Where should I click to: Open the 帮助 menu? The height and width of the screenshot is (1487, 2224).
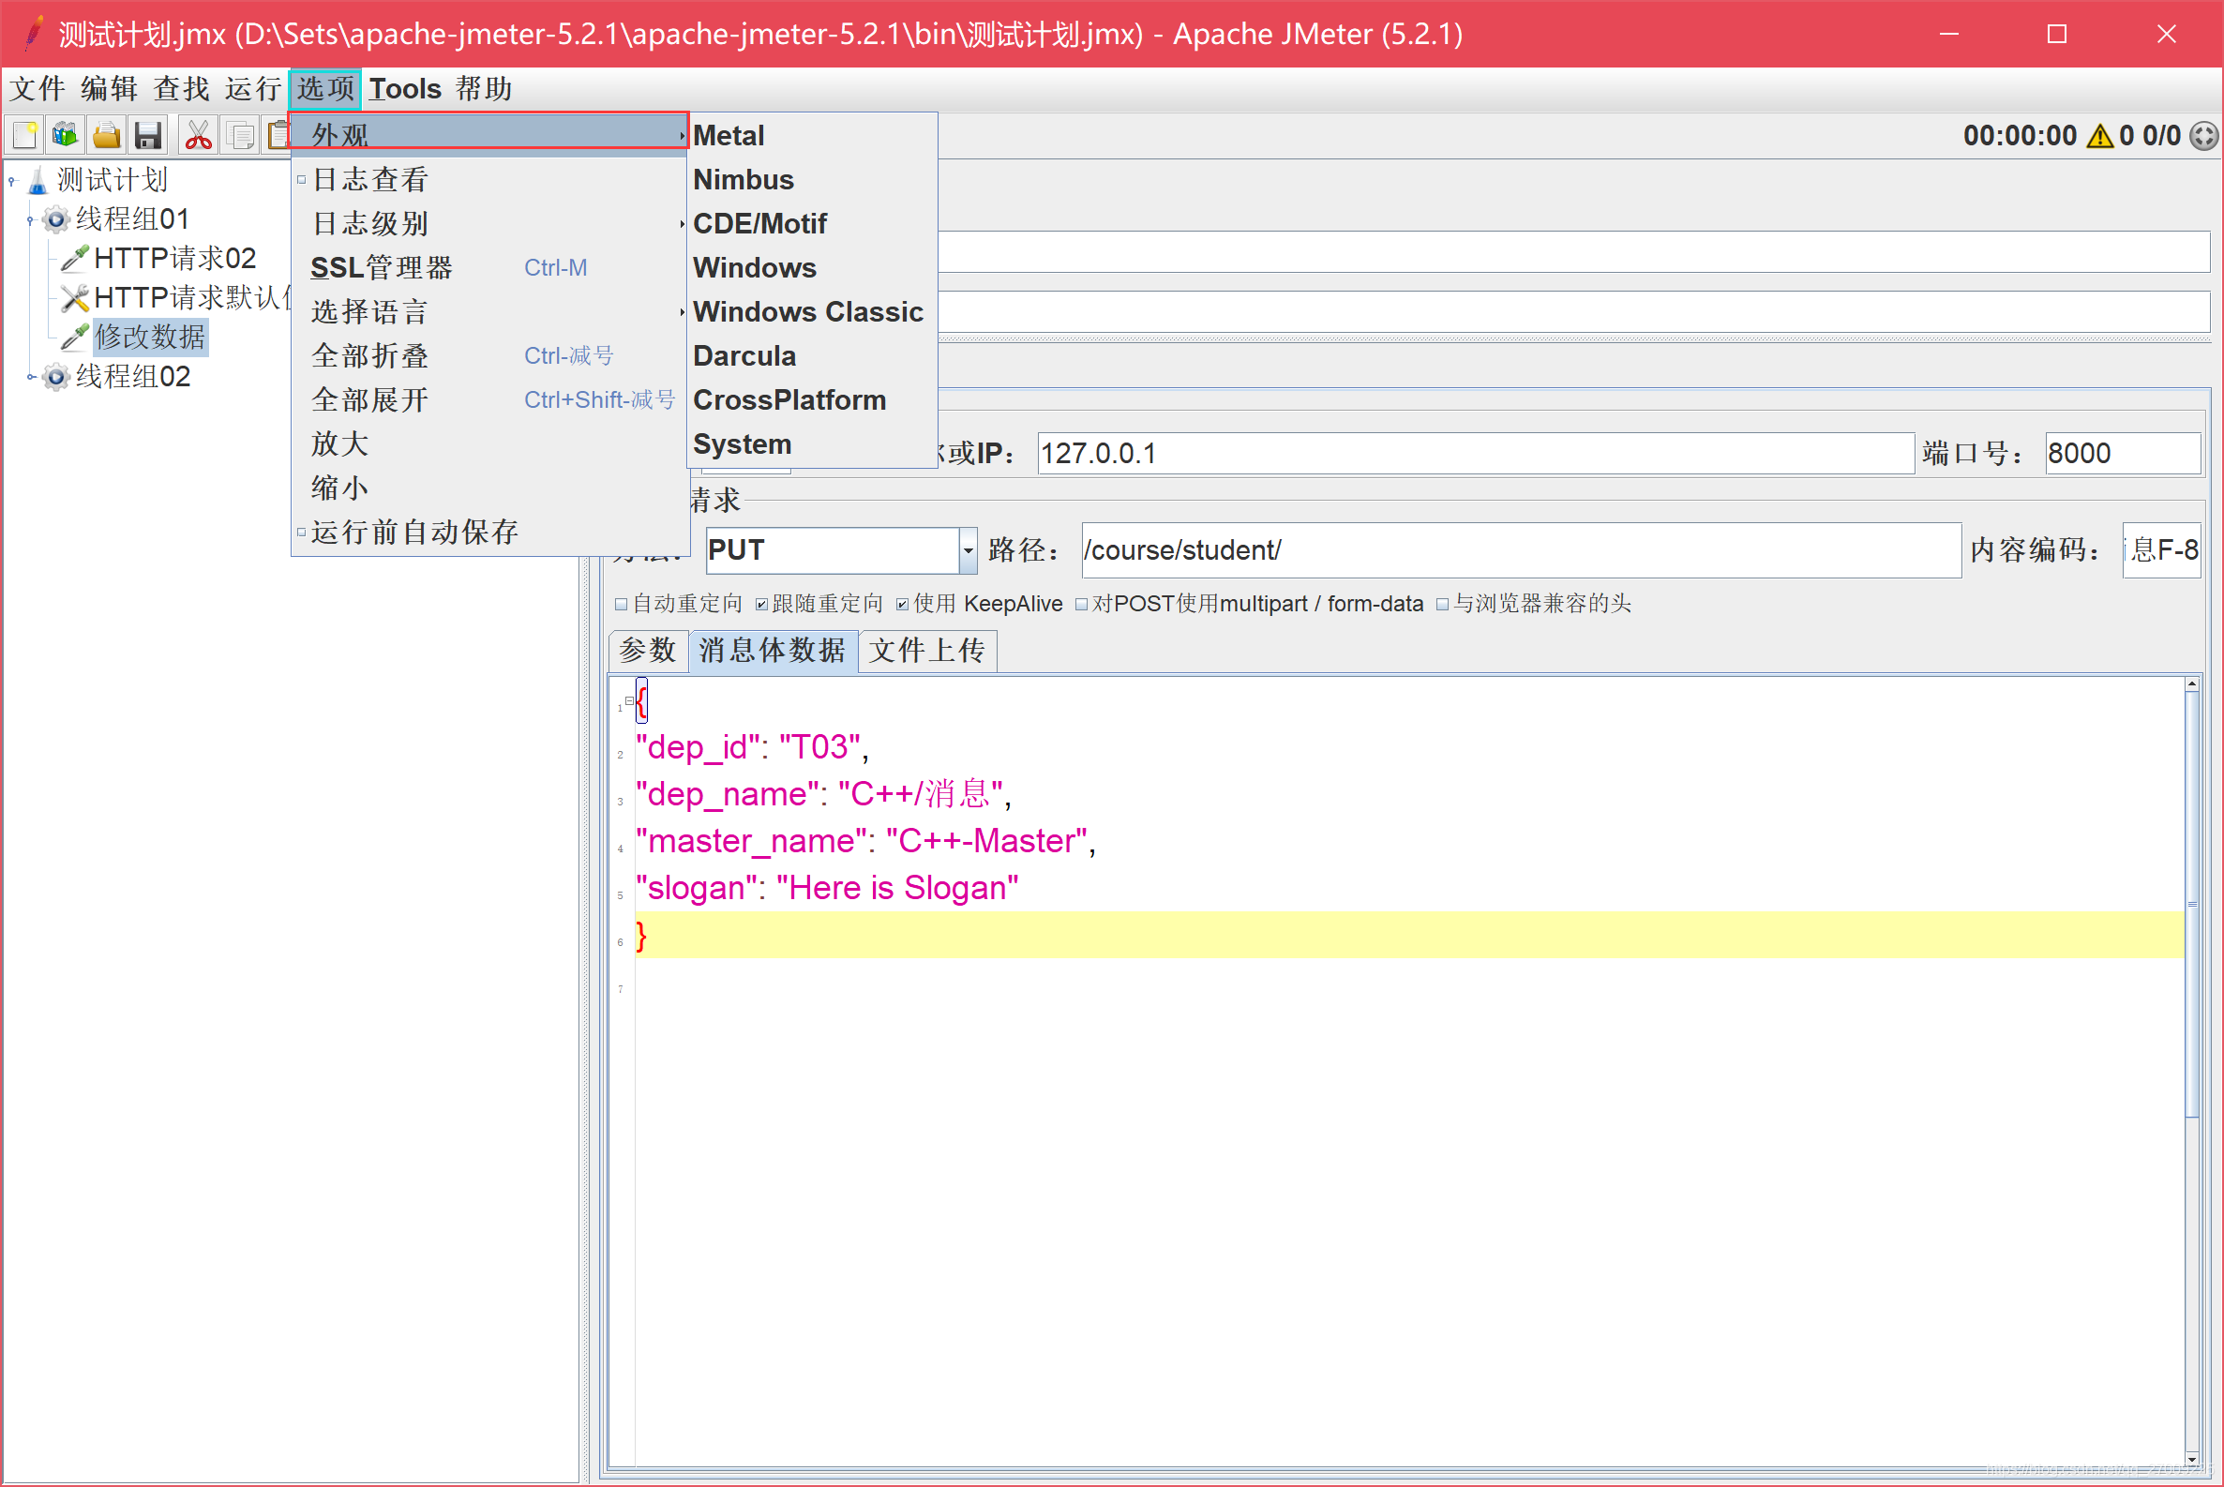click(484, 89)
